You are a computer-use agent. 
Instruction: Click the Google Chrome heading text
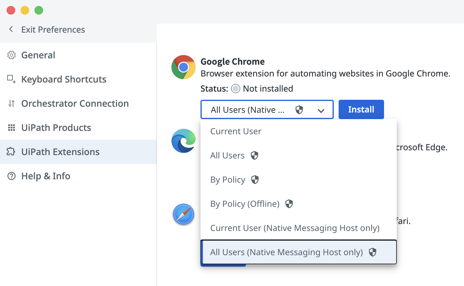point(233,61)
